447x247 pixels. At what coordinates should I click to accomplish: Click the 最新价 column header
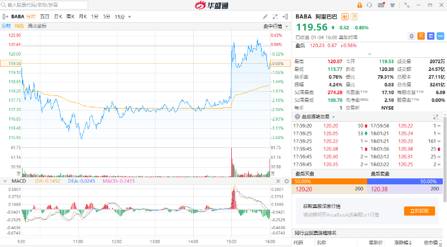[375, 243]
